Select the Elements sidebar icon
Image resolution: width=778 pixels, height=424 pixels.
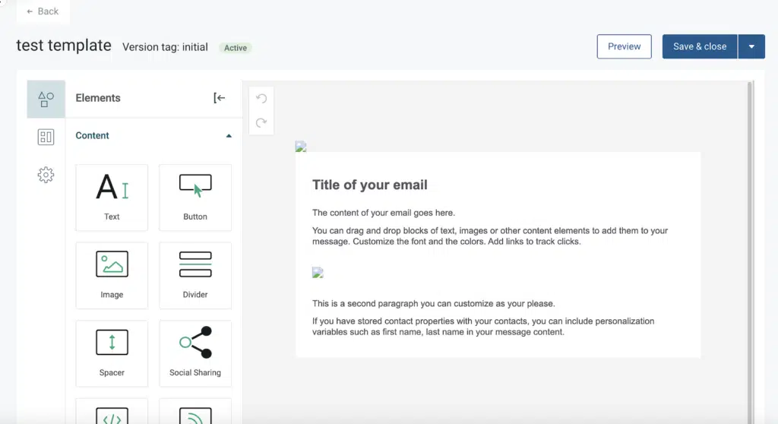[46, 100]
